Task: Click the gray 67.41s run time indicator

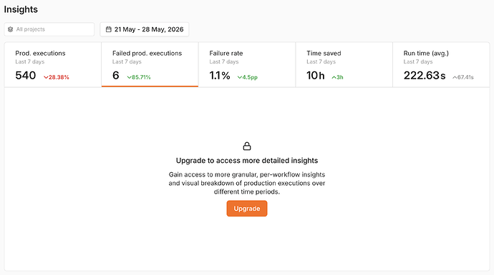Action: tap(463, 77)
